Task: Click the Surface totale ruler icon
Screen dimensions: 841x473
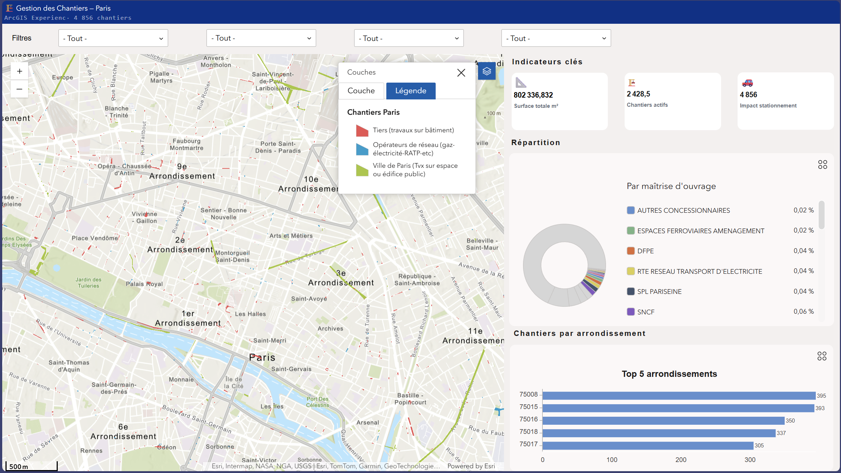Action: (520, 83)
